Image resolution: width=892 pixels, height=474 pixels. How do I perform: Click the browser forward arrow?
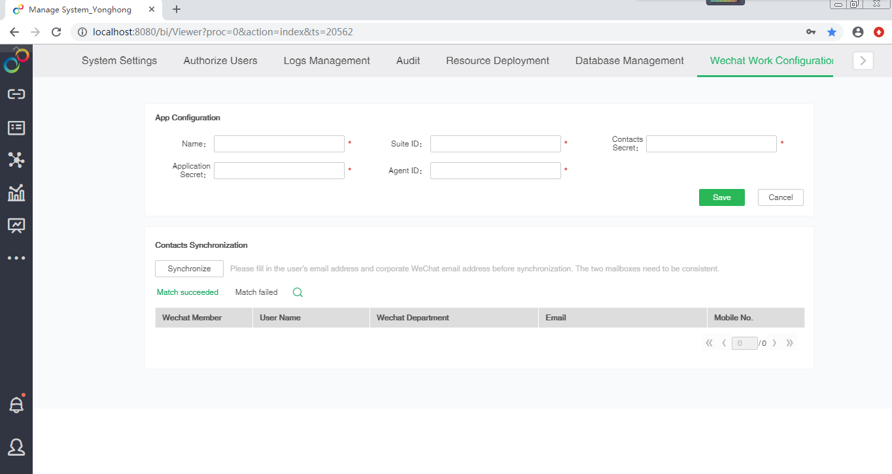tap(35, 31)
